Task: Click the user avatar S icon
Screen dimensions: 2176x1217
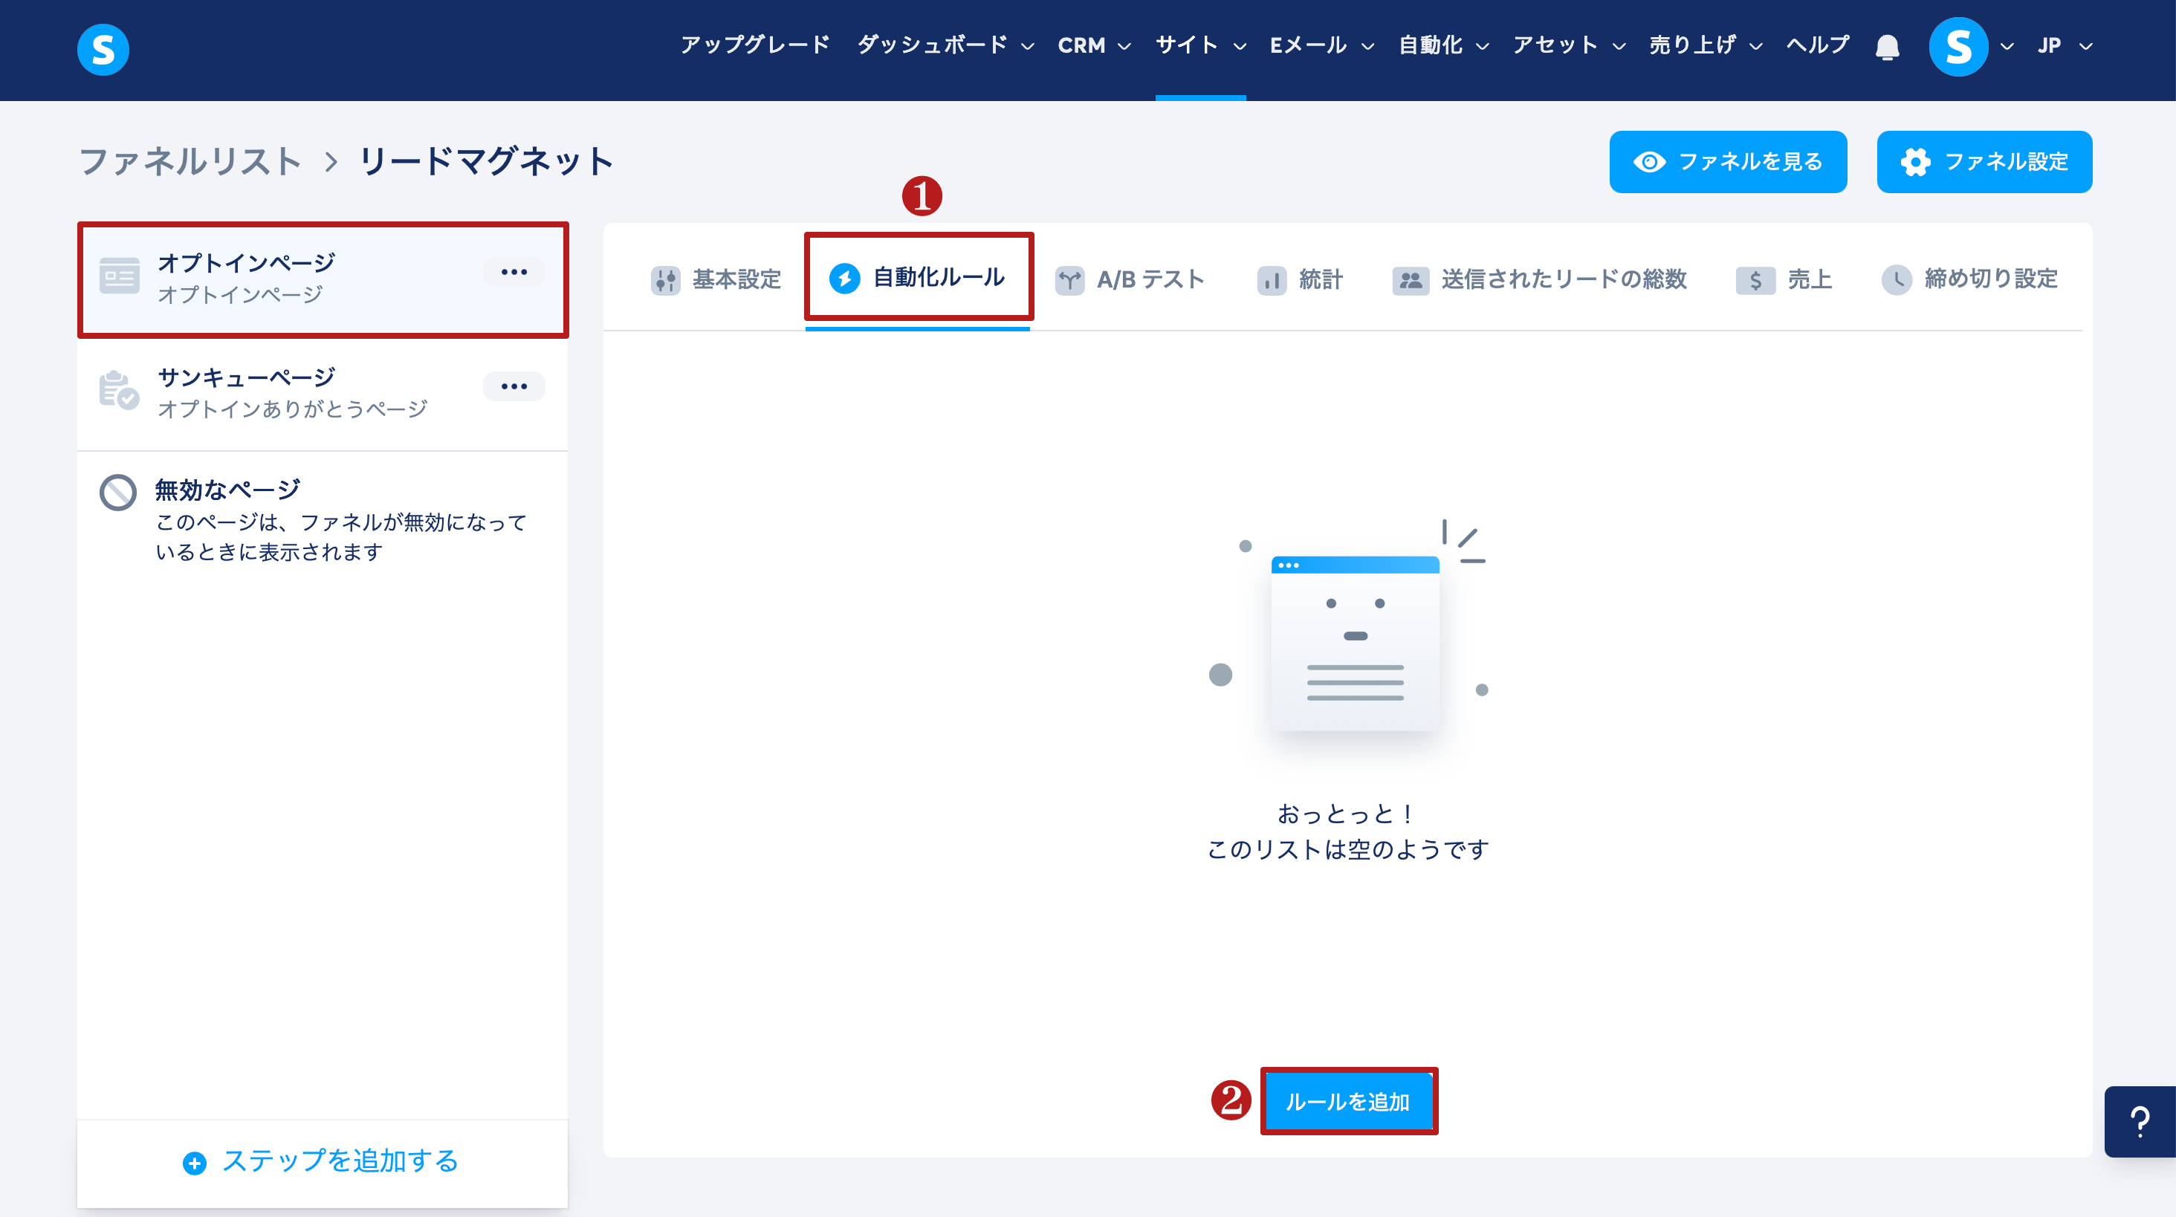Action: tap(1958, 47)
